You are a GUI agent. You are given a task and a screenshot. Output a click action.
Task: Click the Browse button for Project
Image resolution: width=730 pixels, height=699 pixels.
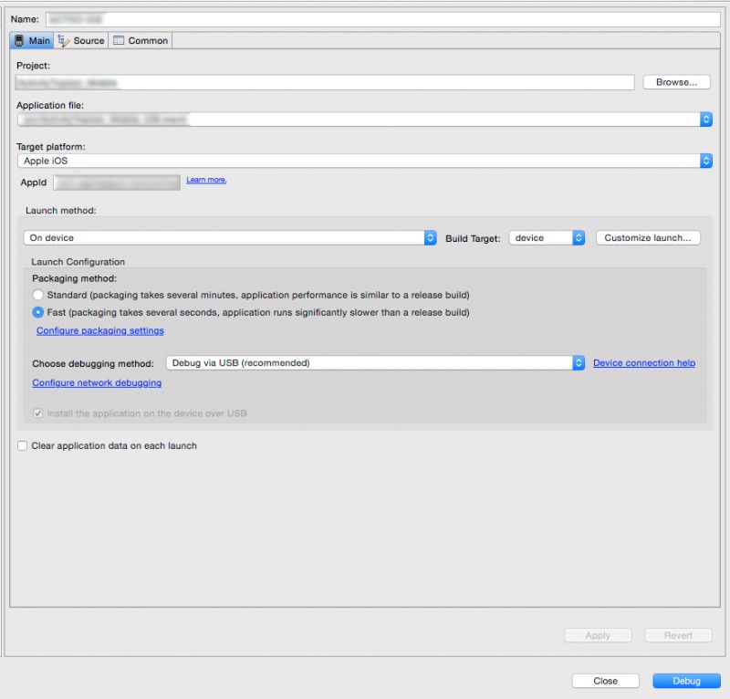coord(676,81)
